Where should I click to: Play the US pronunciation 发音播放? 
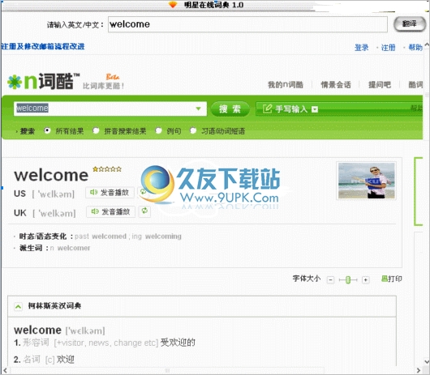(x=110, y=193)
